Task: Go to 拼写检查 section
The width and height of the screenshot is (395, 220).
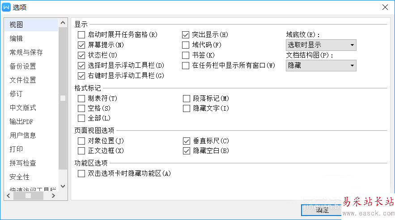Action: (x=23, y=163)
